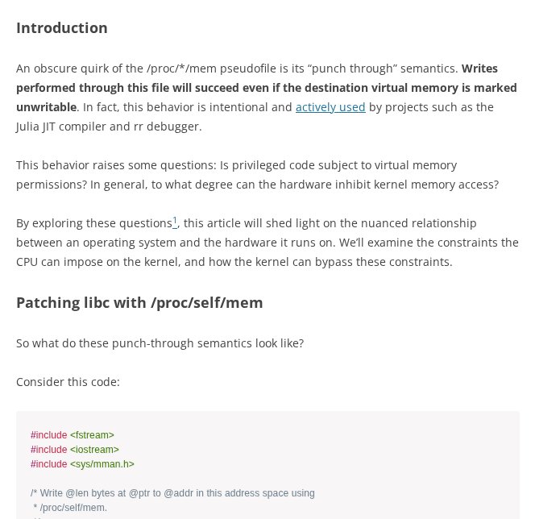The image size is (535, 519).
Task: Click the line starting "between an operating system"
Action: click(267, 243)
